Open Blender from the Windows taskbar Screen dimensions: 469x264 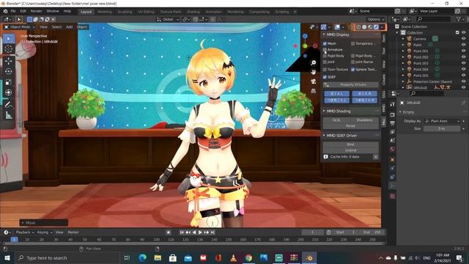[x=309, y=257]
